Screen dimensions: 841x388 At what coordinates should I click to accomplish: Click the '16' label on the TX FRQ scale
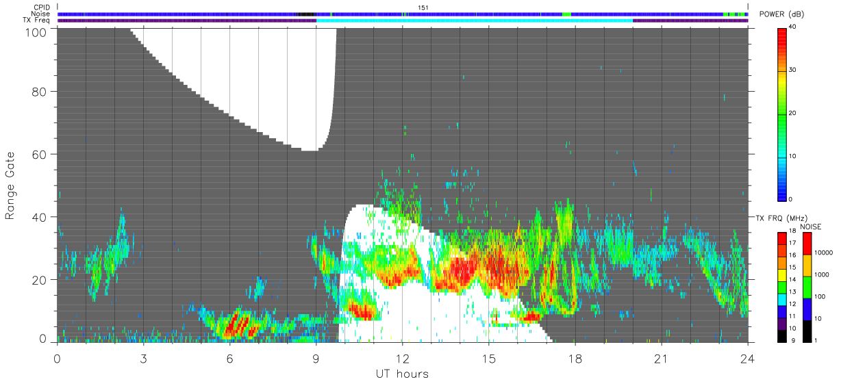click(x=793, y=255)
